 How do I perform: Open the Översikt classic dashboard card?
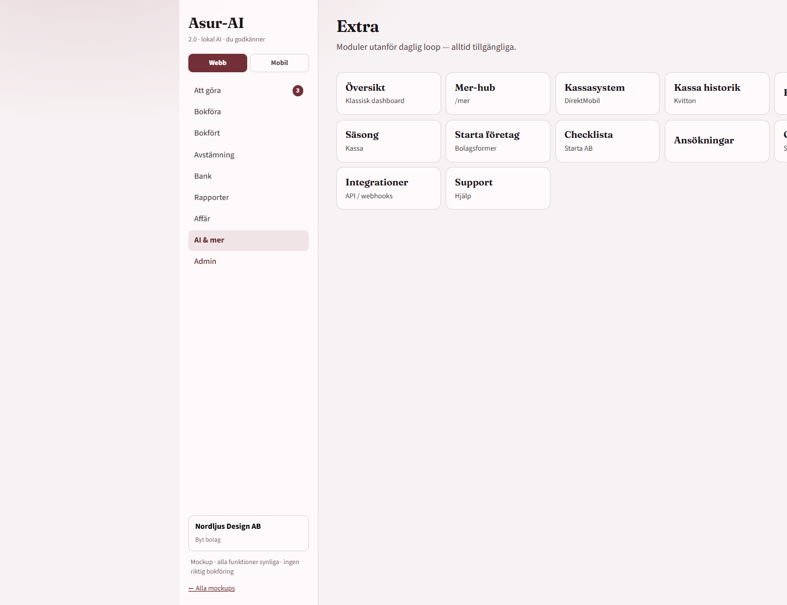pos(388,94)
